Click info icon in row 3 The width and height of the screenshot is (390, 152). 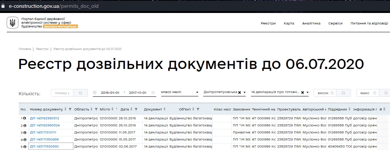point(25,132)
